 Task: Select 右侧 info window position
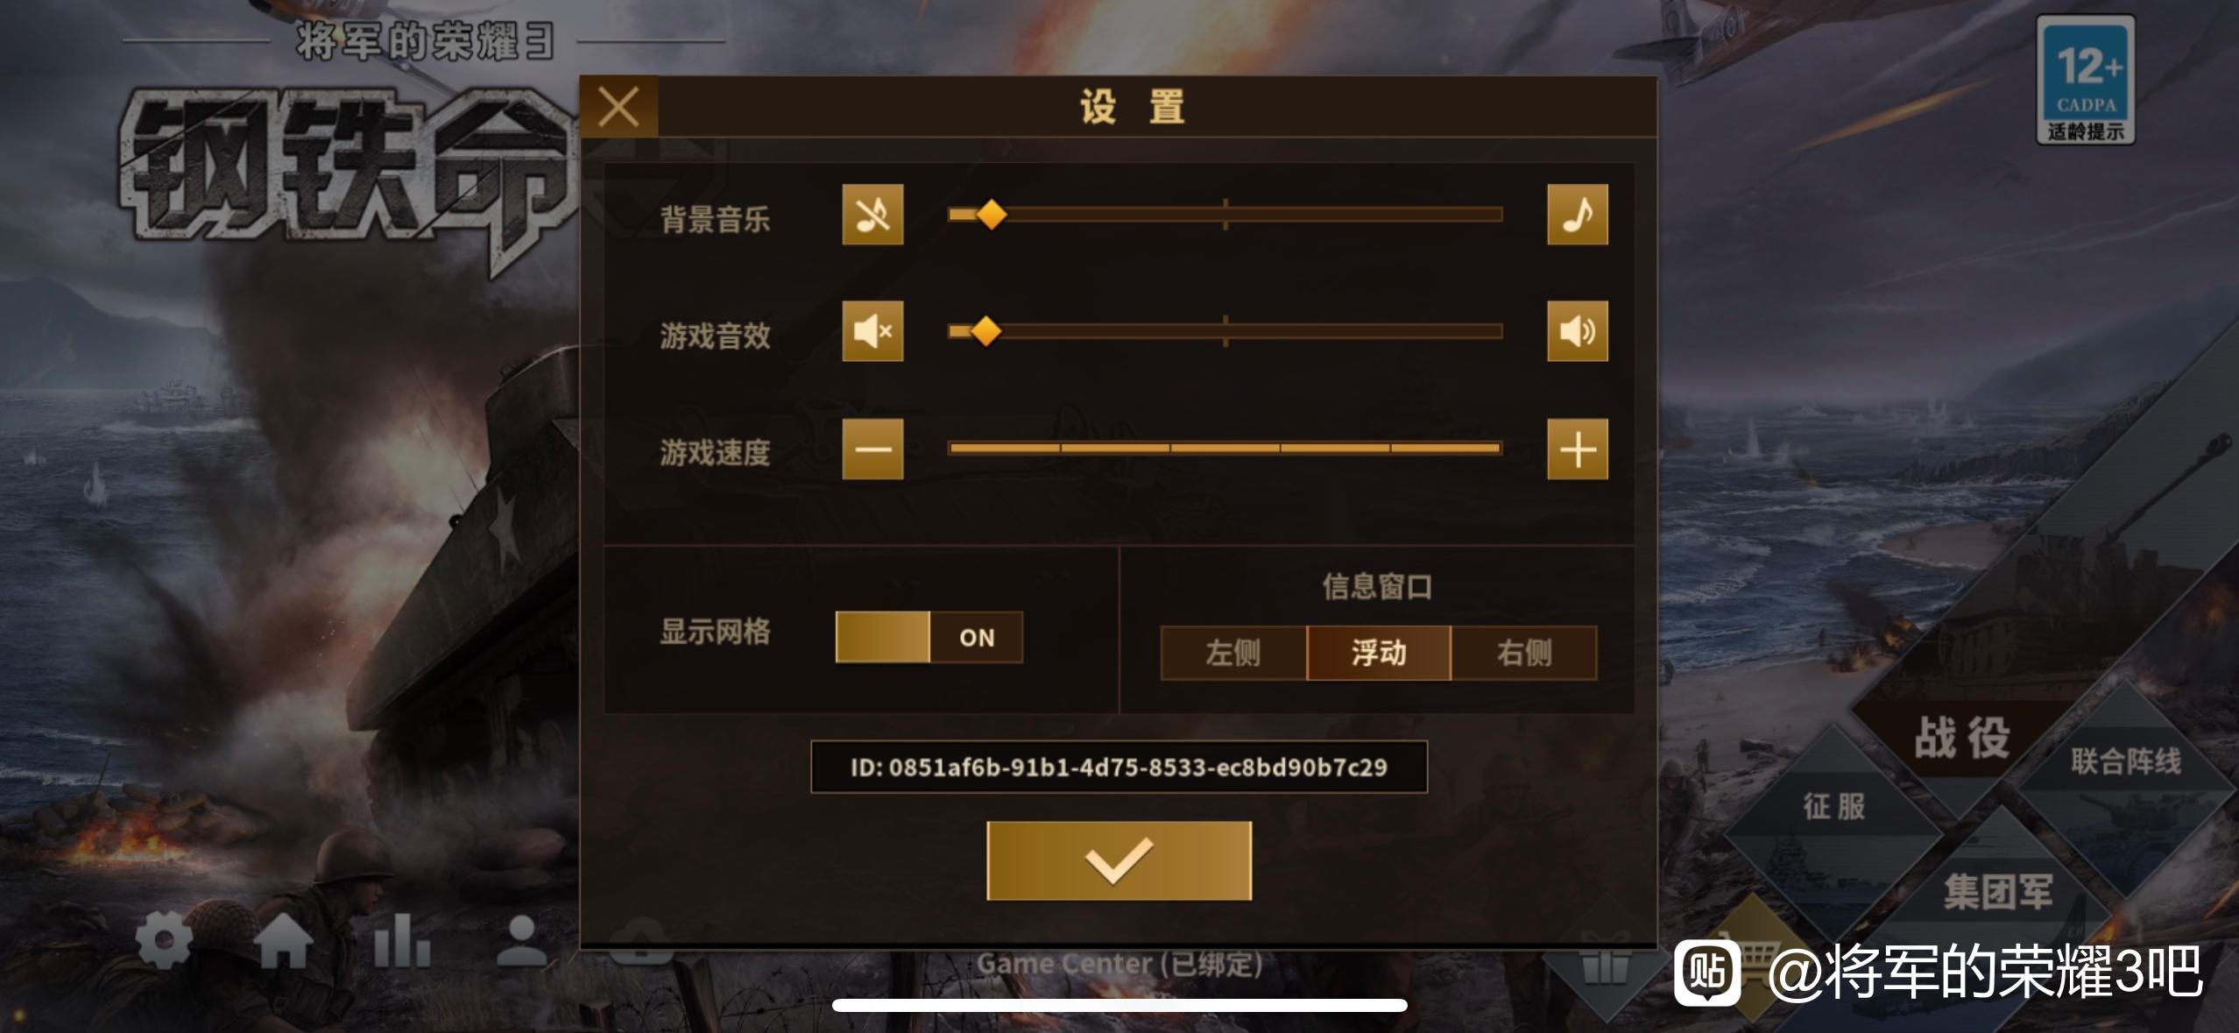[1524, 653]
